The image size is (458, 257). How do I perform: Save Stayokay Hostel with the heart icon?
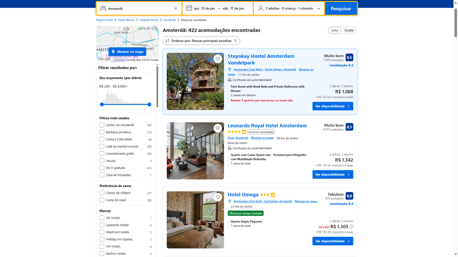coord(218,59)
